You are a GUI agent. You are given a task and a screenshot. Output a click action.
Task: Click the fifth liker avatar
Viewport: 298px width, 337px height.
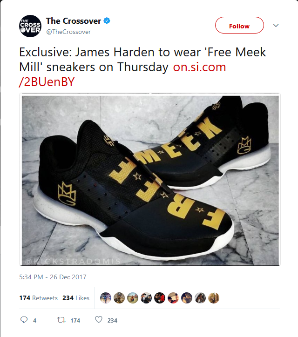tap(160, 298)
